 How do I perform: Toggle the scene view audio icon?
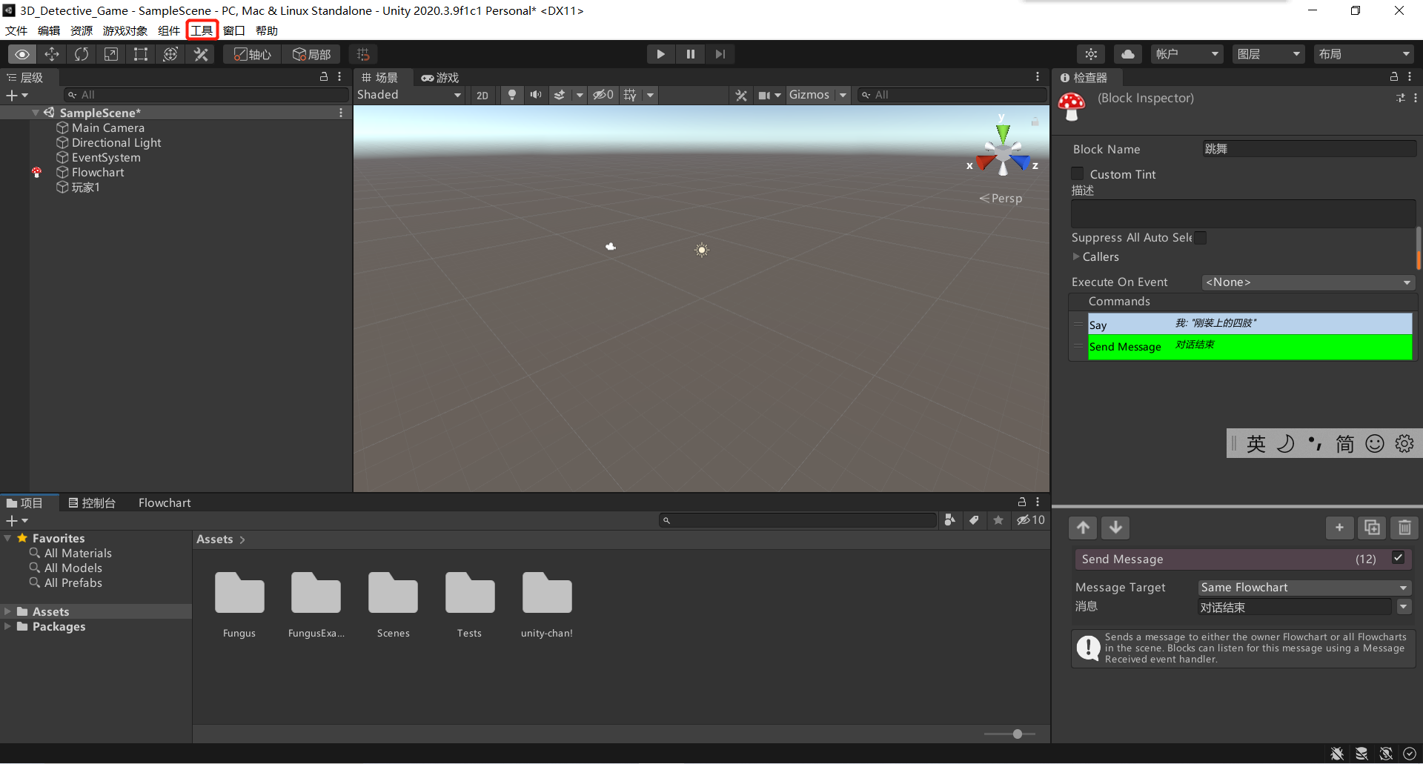tap(536, 95)
